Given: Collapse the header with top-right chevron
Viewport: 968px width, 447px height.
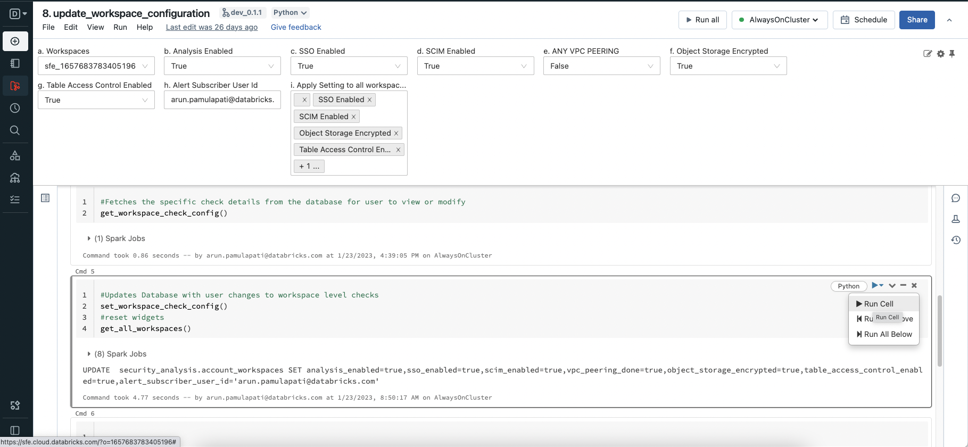Looking at the screenshot, I should pos(949,20).
